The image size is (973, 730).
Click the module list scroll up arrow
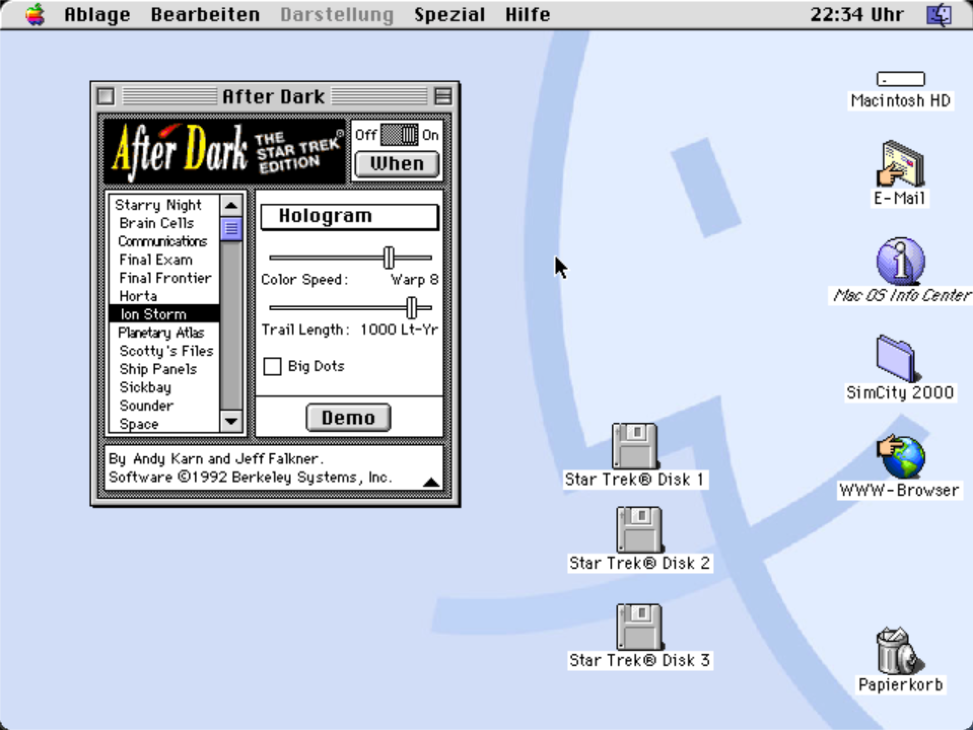(x=231, y=205)
